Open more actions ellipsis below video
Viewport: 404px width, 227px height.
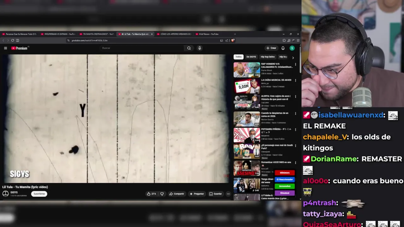click(228, 194)
